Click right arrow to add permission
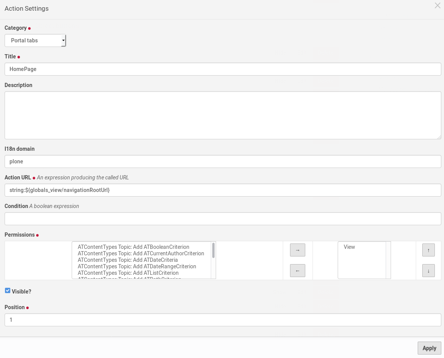This screenshot has width=444, height=358. 298,250
